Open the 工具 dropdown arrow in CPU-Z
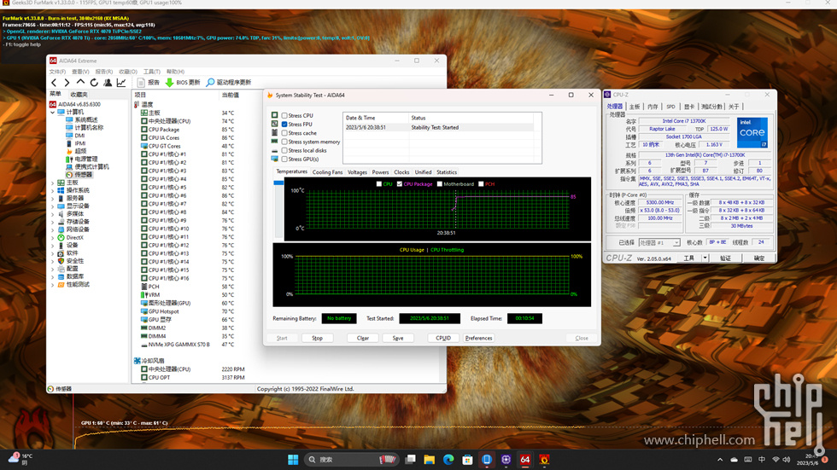 [705, 258]
